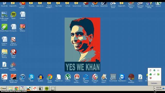This screenshot has height=93, width=165.
Task: Open the Libraries - Shortcut folder icon
Action: (4, 53)
